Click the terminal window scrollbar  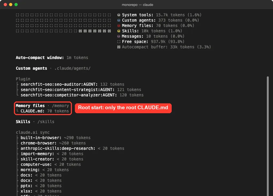[268, 136]
